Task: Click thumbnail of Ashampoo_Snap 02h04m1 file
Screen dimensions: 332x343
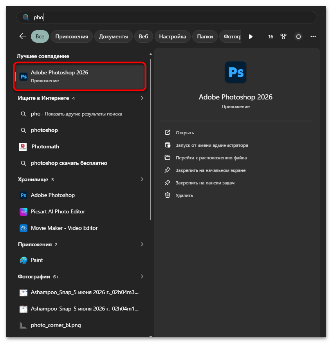Action: (x=23, y=309)
